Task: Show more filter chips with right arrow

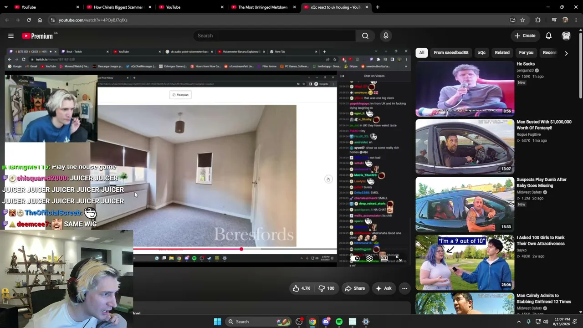Action: pyautogui.click(x=566, y=53)
